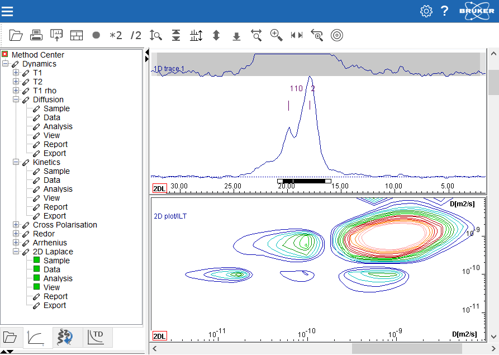
Task: Toggle the 2DL label in upper plot
Action: click(x=159, y=188)
